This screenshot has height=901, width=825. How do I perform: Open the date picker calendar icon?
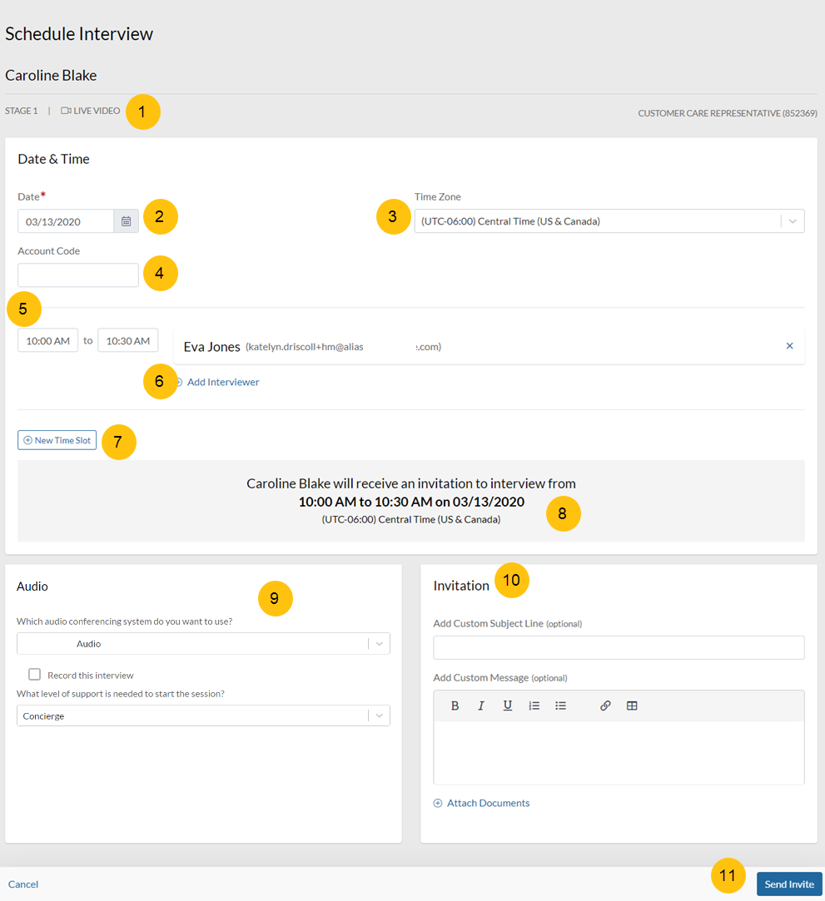(x=126, y=221)
